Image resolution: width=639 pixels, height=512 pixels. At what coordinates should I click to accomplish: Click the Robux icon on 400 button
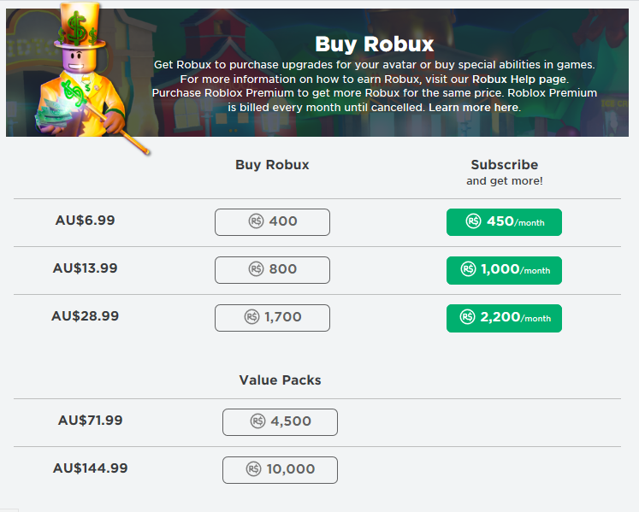(x=256, y=221)
